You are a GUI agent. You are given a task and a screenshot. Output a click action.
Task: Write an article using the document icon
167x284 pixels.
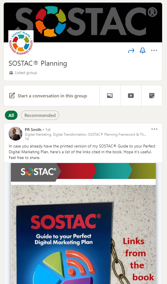point(152,95)
